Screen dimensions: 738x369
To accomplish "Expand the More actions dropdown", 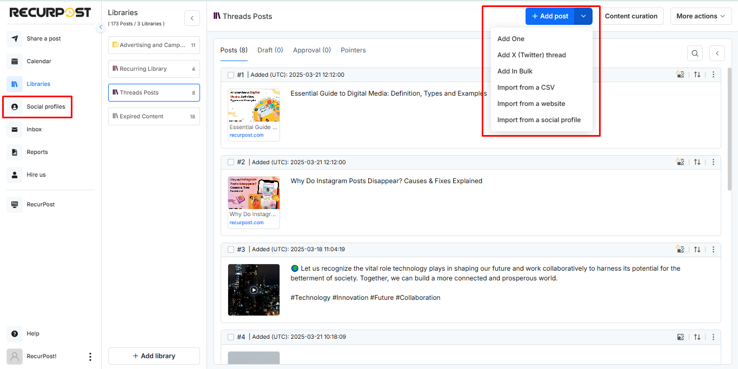I will click(x=700, y=16).
